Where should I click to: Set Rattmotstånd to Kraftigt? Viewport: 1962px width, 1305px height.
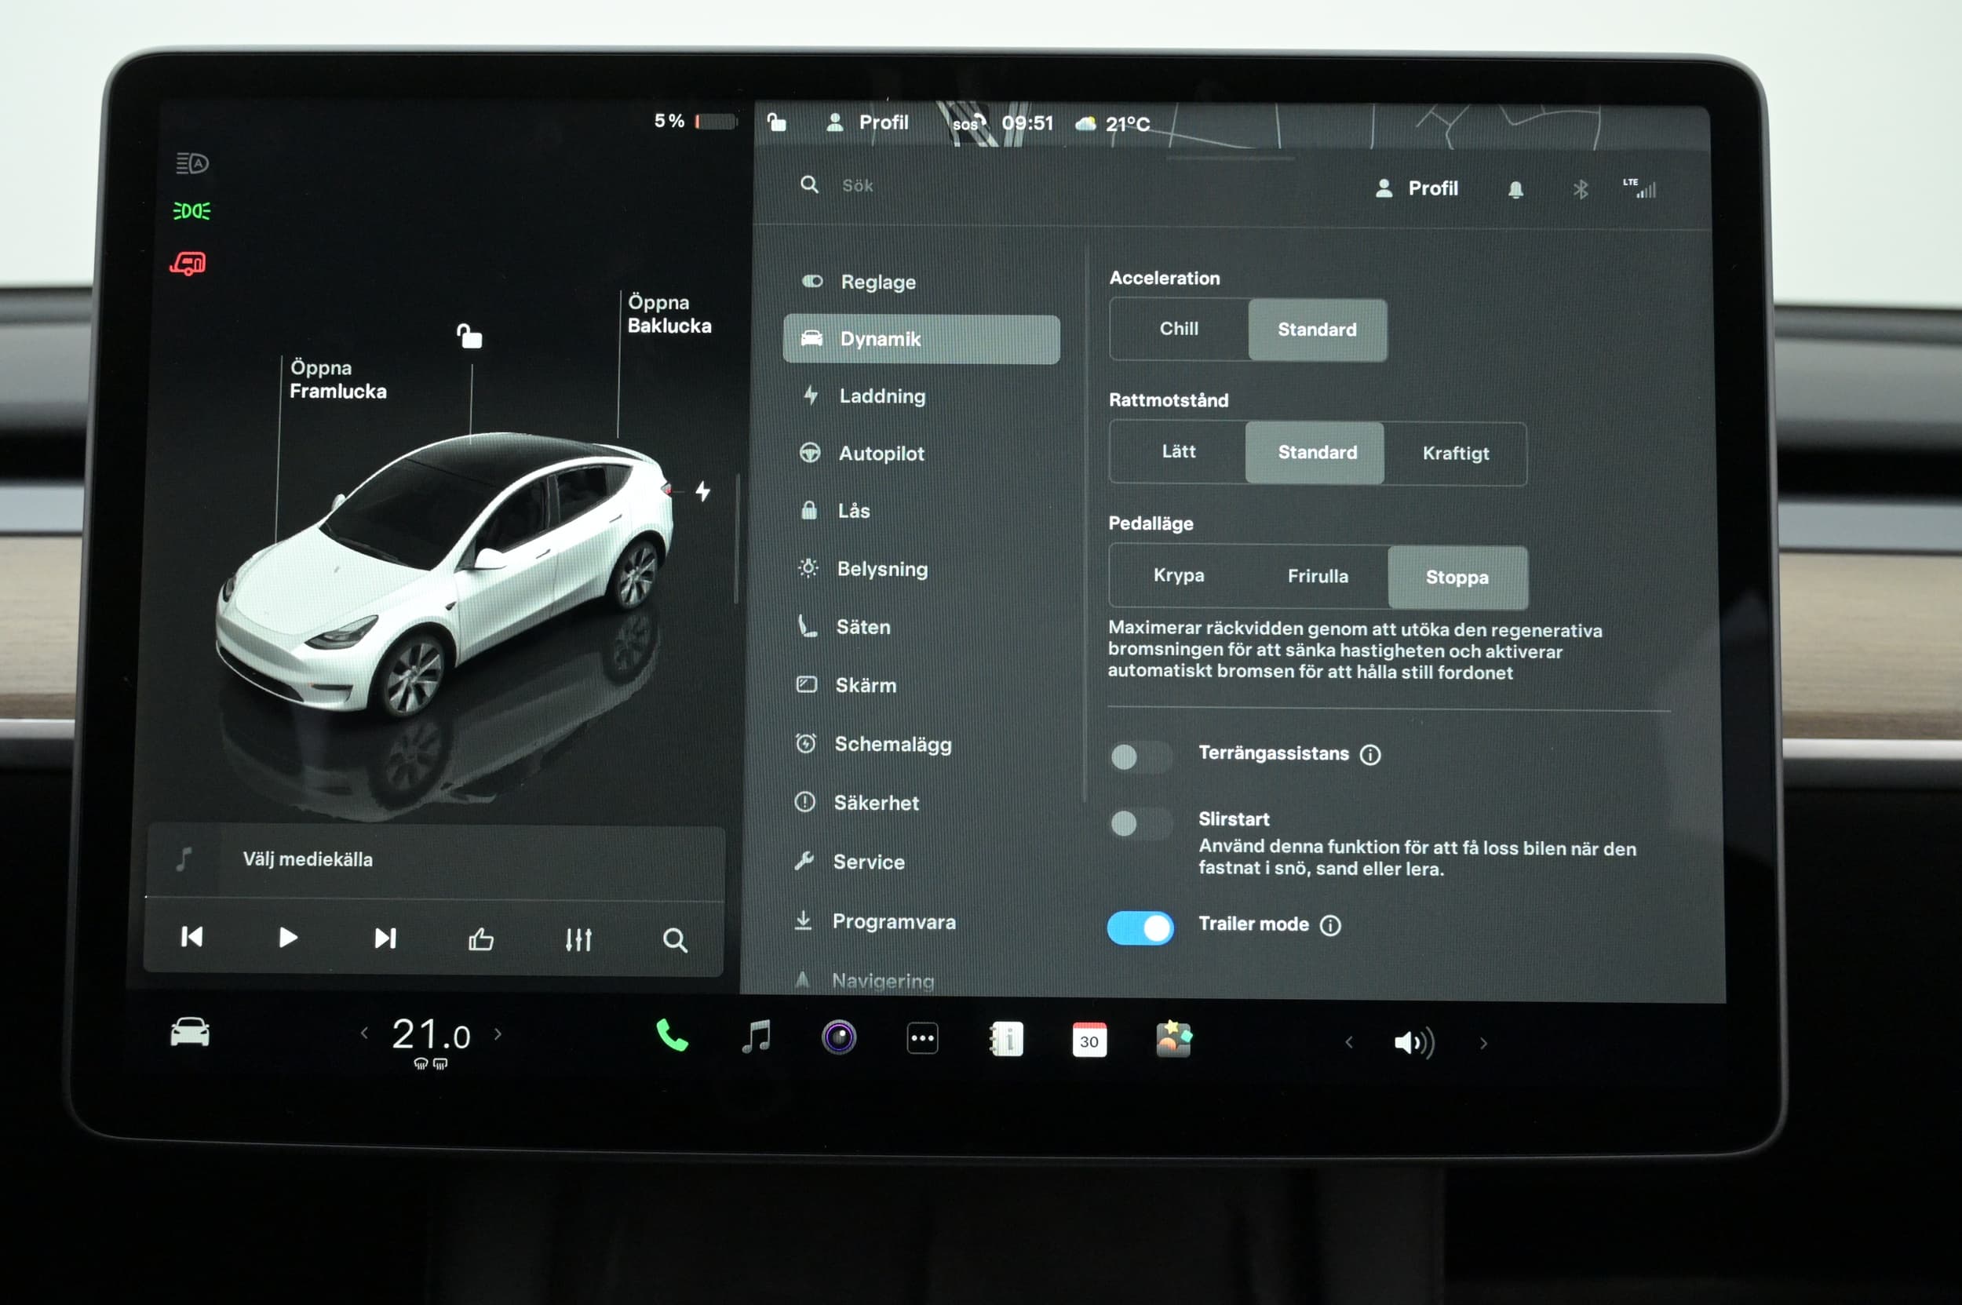point(1456,454)
